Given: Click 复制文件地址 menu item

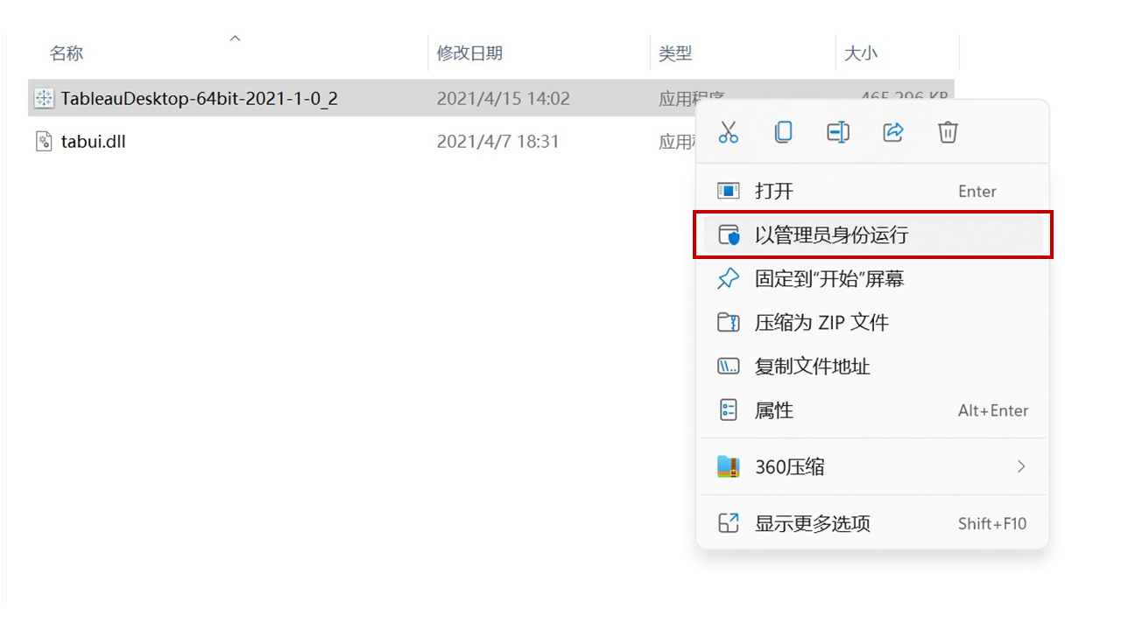Looking at the screenshot, I should [x=872, y=366].
